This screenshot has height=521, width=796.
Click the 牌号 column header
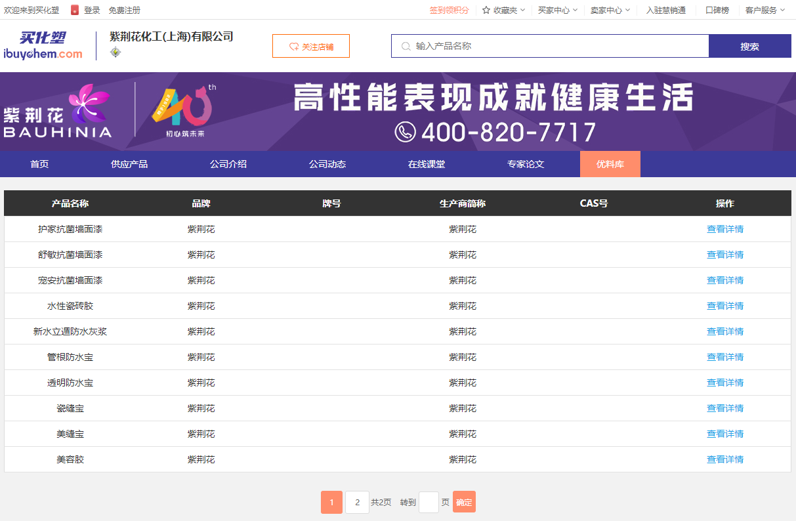[331, 203]
